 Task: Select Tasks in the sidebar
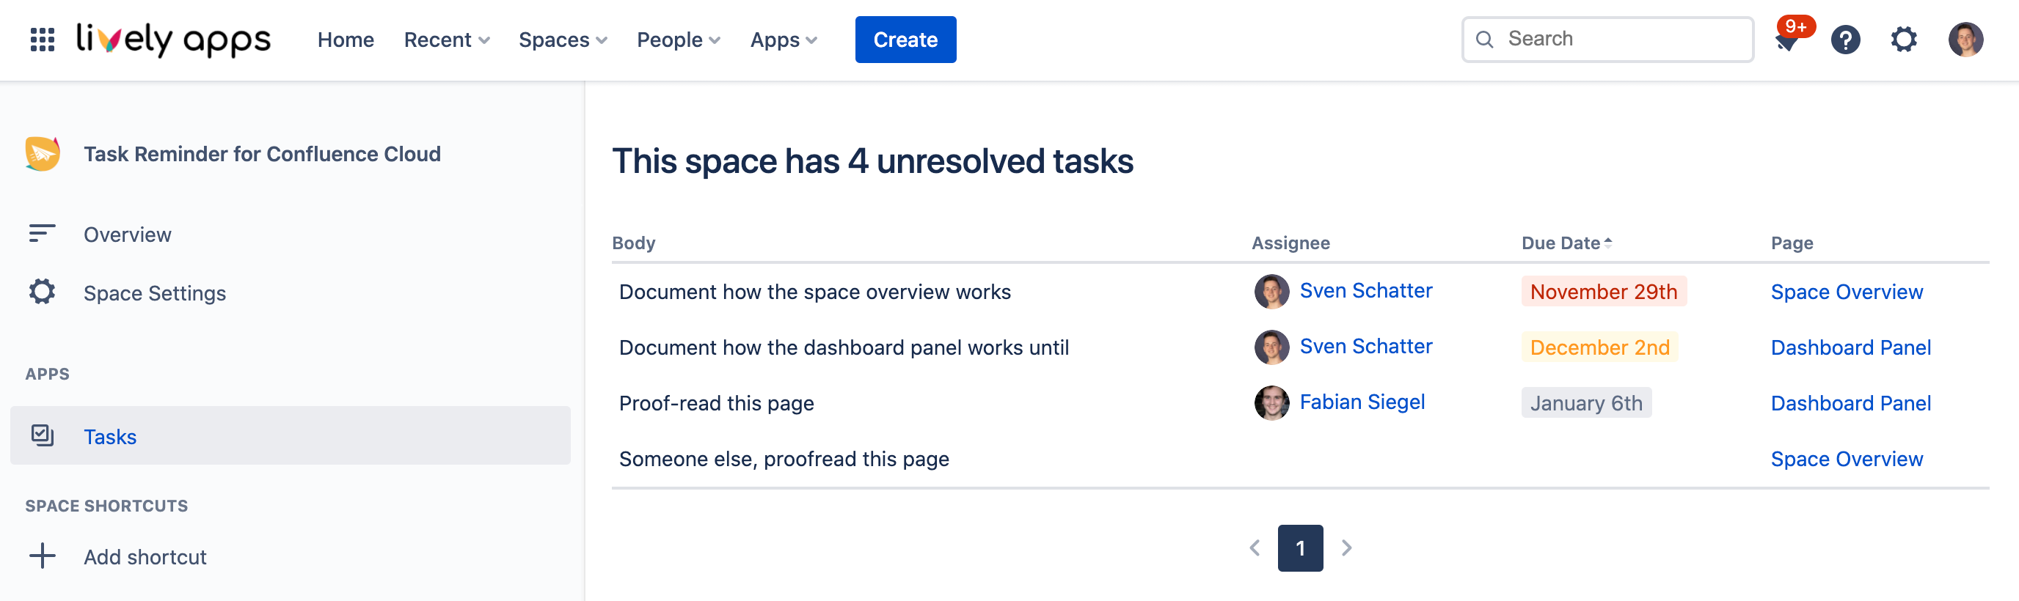click(x=290, y=435)
